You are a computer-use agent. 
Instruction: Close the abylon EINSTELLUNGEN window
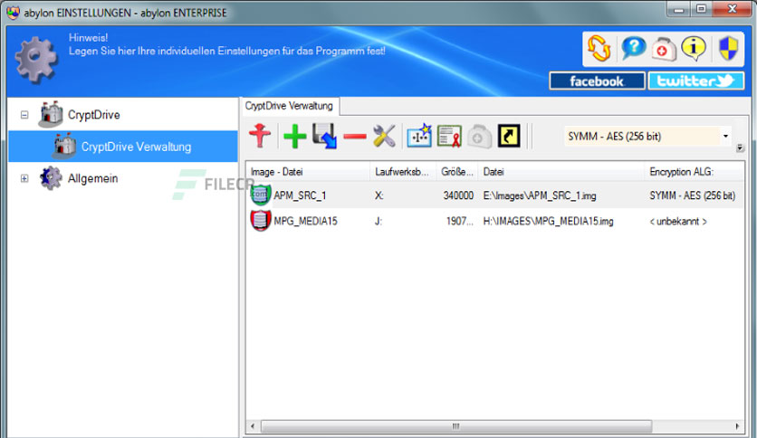733,9
